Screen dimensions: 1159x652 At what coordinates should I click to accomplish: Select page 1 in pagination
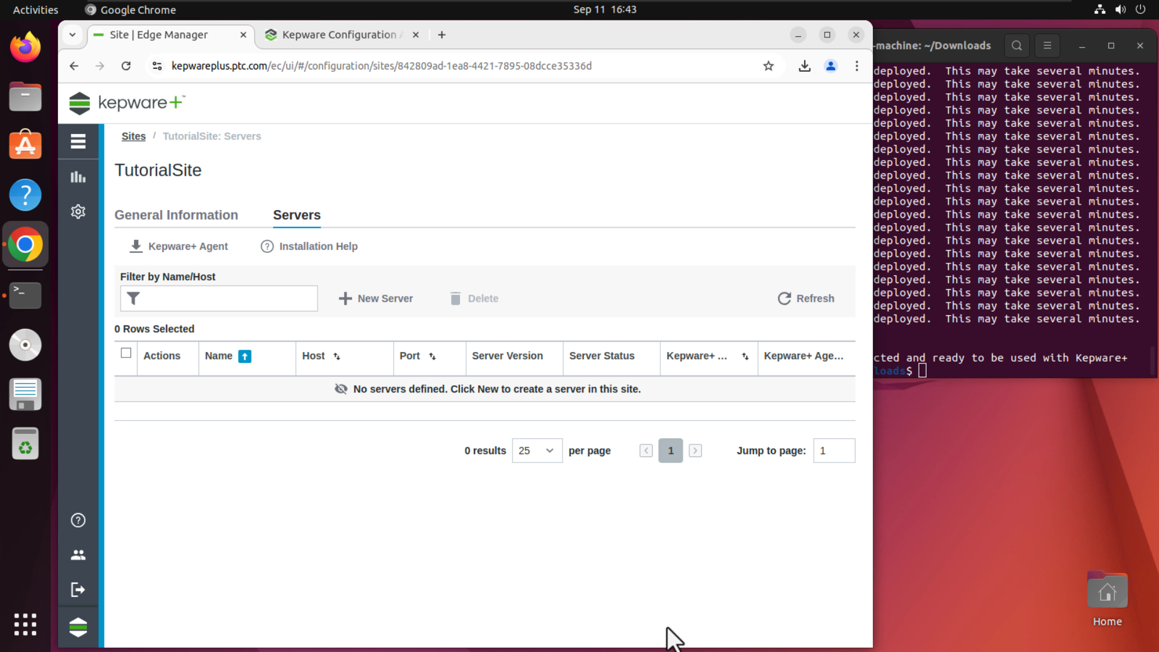(x=671, y=450)
